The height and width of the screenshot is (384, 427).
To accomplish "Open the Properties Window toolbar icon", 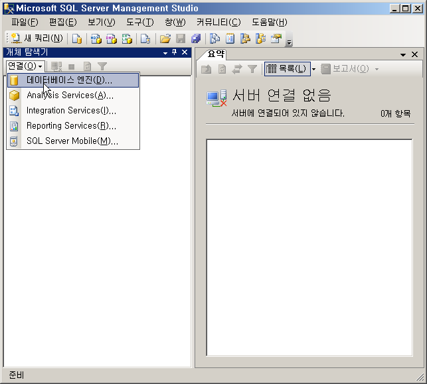I will click(x=276, y=38).
